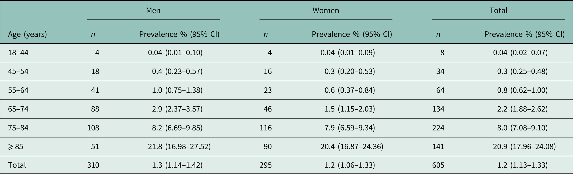
Task: Click the men's n value 108
Action: (93, 128)
